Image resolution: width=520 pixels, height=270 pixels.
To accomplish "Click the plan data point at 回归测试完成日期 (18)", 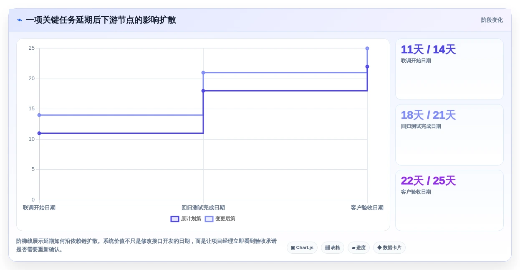I will pyautogui.click(x=203, y=91).
